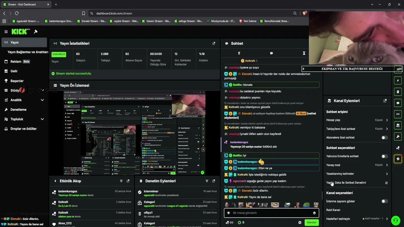Open Raid Kanalı option
Image resolution: width=404 pixels, height=227 pixels.
333,210
